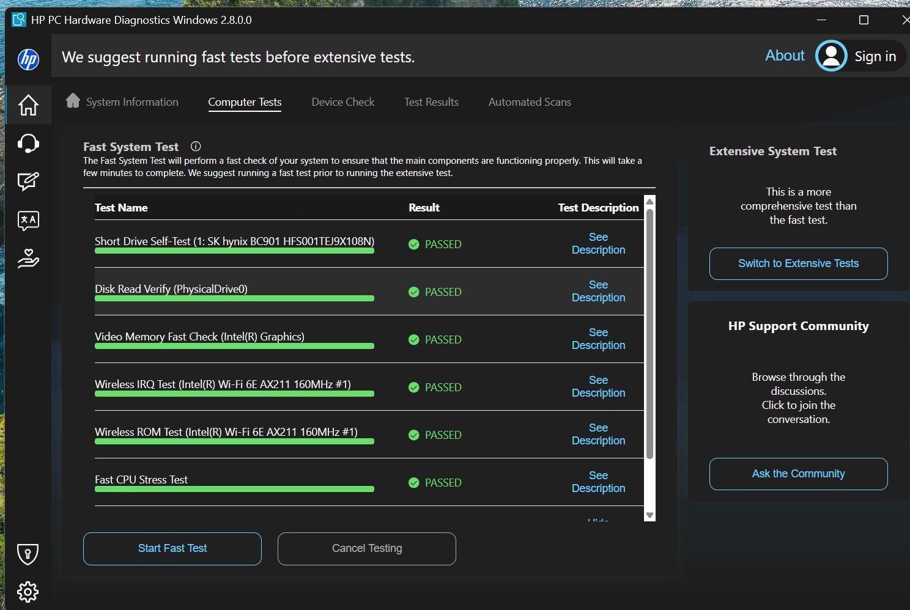This screenshot has width=910, height=610.
Task: Click the app icon in title bar
Action: tap(19, 20)
